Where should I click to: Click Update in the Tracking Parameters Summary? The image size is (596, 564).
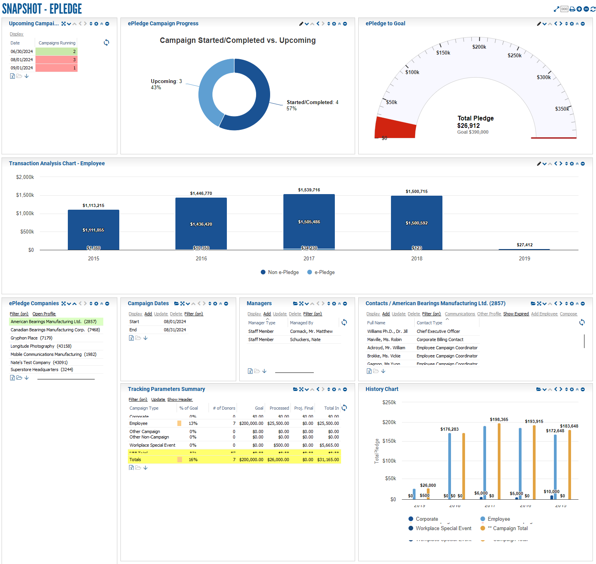tap(158, 399)
